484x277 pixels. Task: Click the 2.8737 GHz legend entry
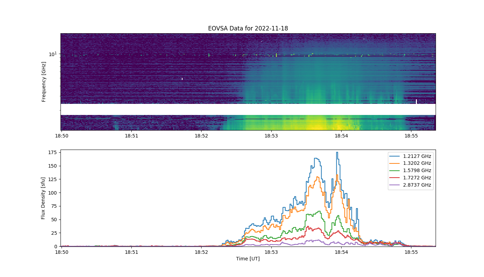(x=410, y=185)
